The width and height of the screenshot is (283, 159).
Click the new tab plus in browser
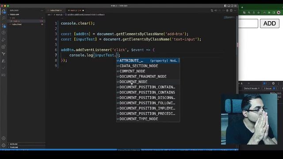pyautogui.click(x=242, y=8)
